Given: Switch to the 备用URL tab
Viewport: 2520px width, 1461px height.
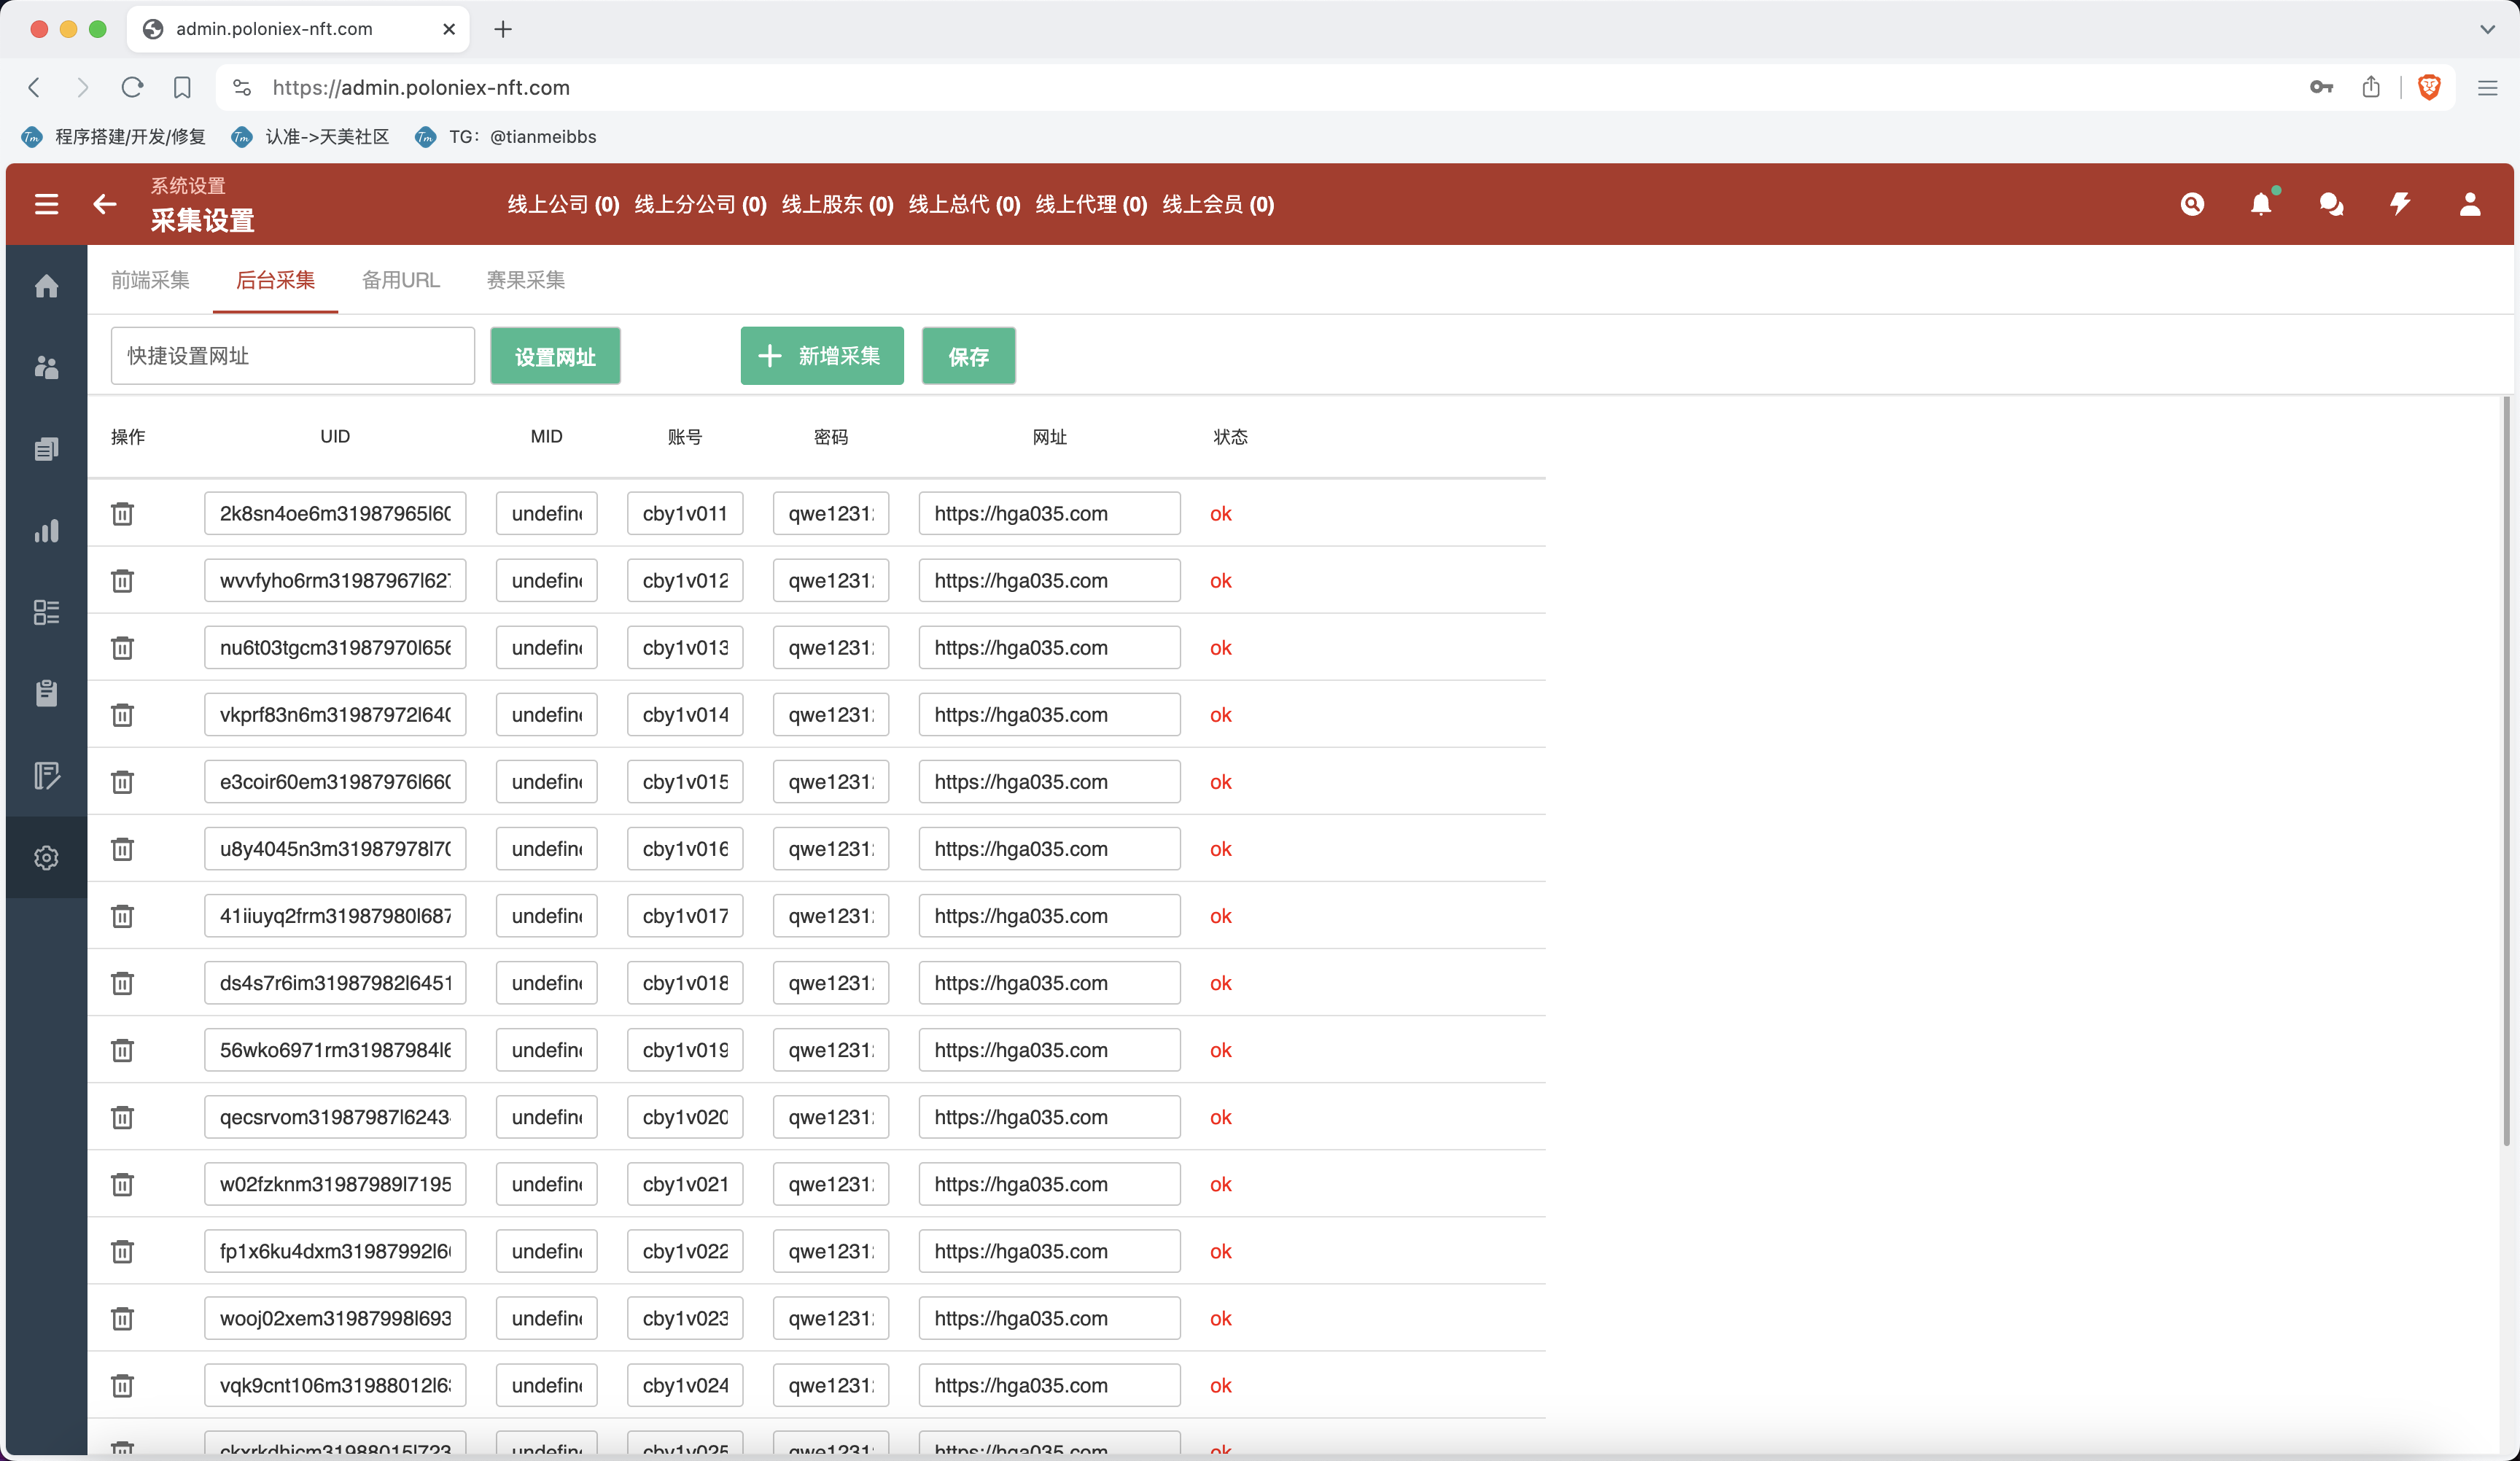Looking at the screenshot, I should tap(400, 280).
